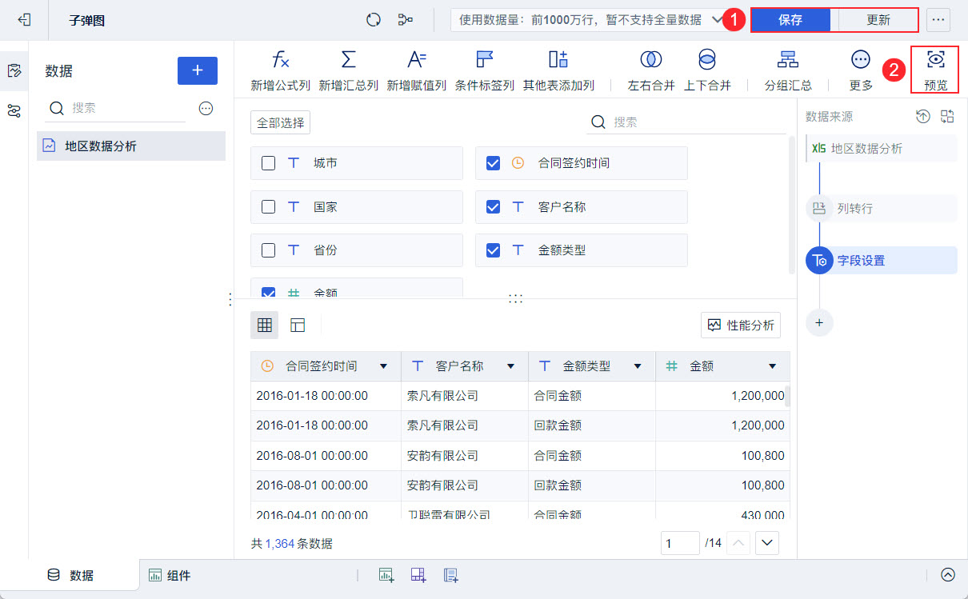Open the 客户名称 column header dropdown
The width and height of the screenshot is (968, 599).
510,366
